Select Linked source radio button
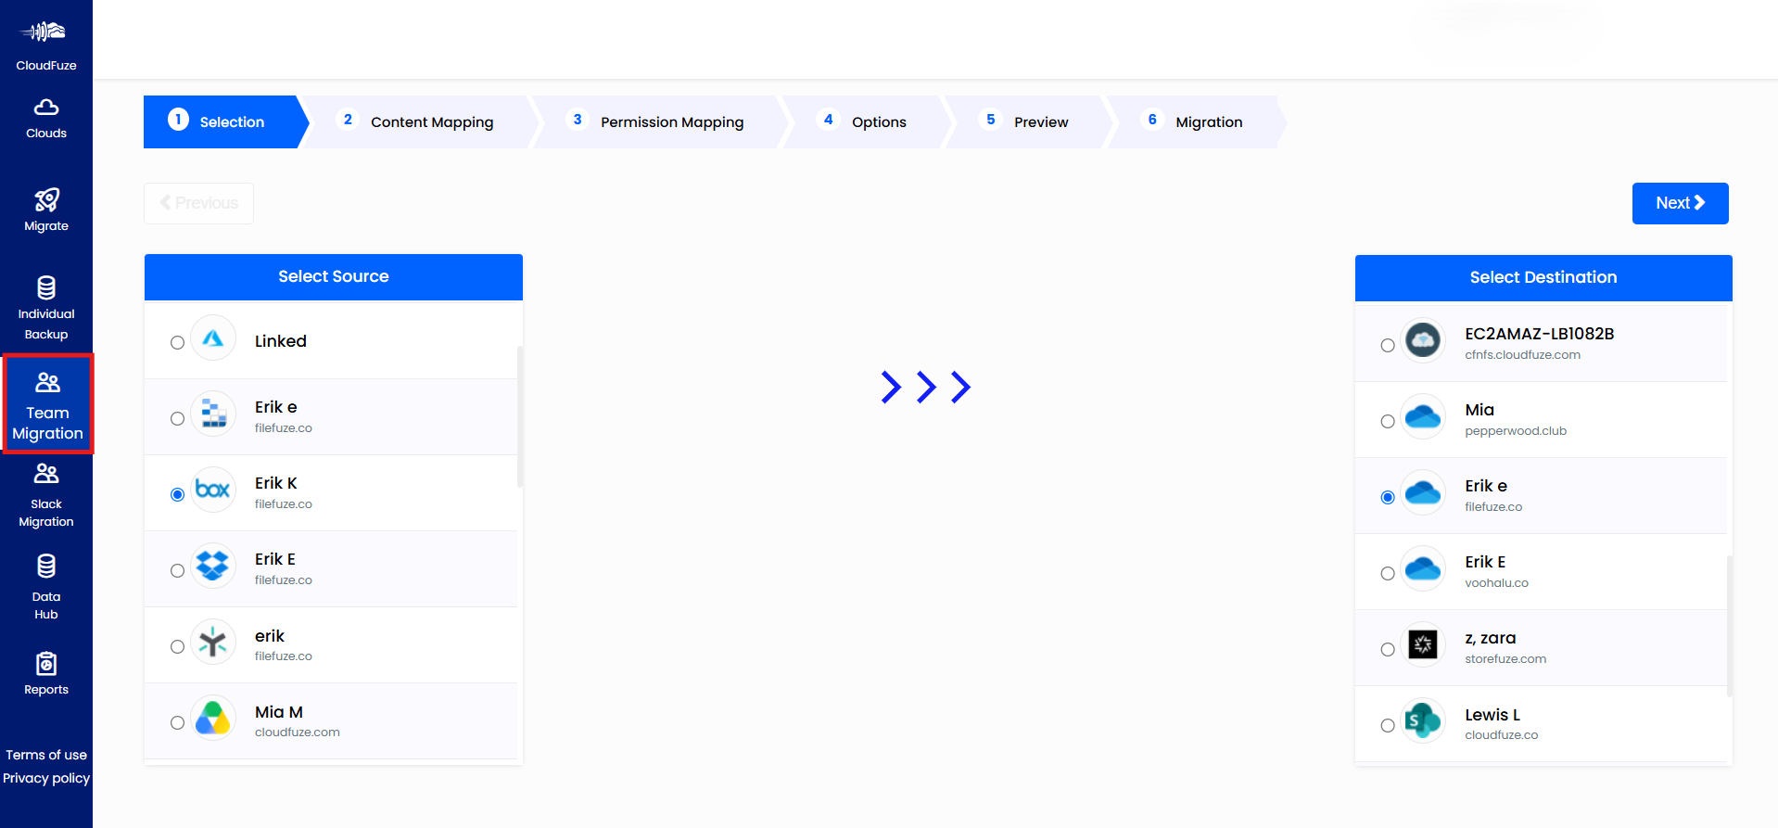The image size is (1778, 828). coord(177,342)
